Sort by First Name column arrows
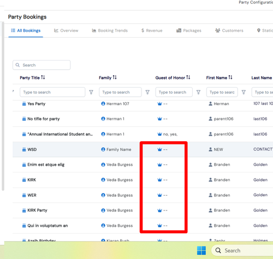Viewport: 273px width, 259px height. click(230, 77)
